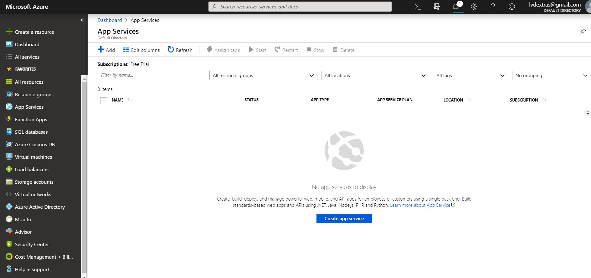Image resolution: width=591 pixels, height=278 pixels.
Task: Select Azure Cosmos DB from favorites
Action: click(x=34, y=144)
